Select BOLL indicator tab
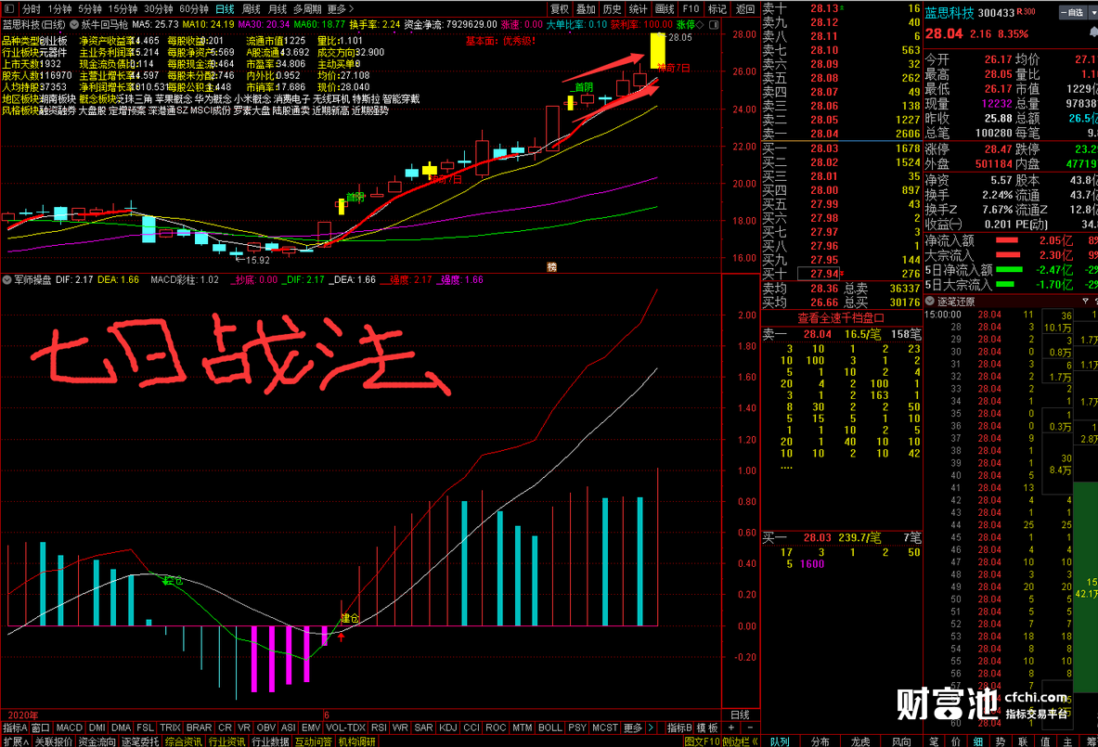 click(549, 728)
